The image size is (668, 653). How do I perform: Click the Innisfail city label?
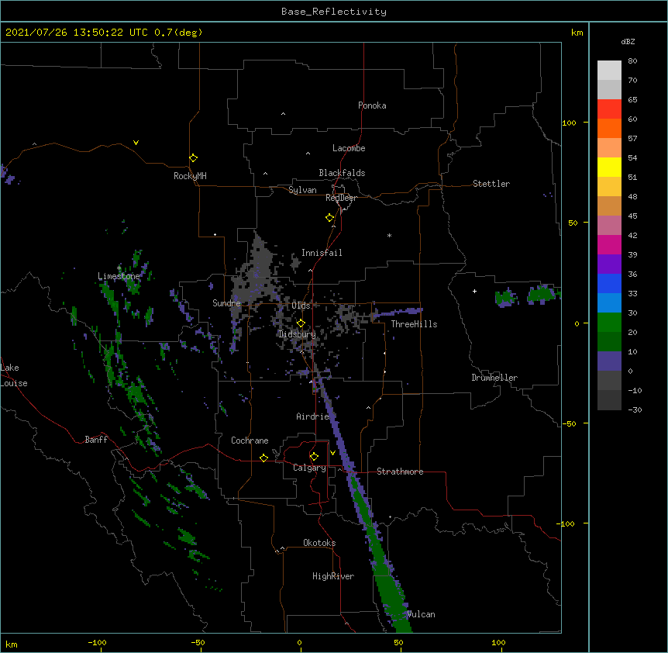[x=322, y=253]
